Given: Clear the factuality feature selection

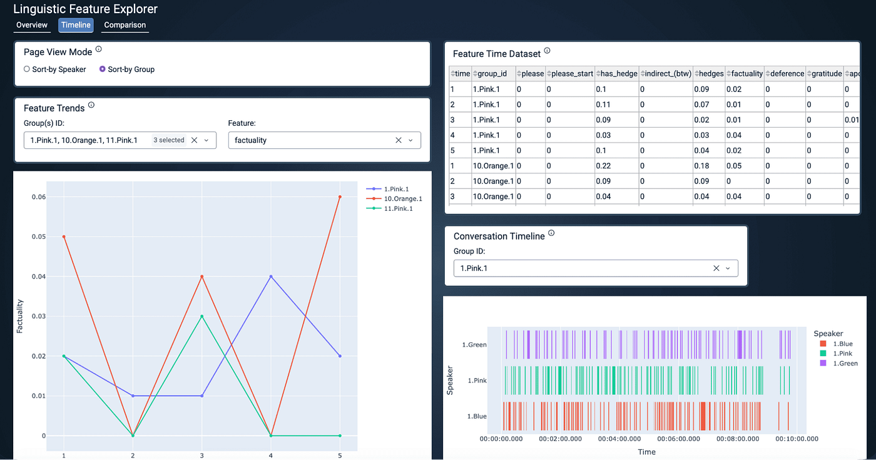Looking at the screenshot, I should pyautogui.click(x=399, y=140).
